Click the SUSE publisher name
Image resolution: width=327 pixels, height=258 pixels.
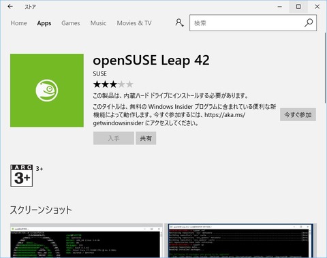99,74
